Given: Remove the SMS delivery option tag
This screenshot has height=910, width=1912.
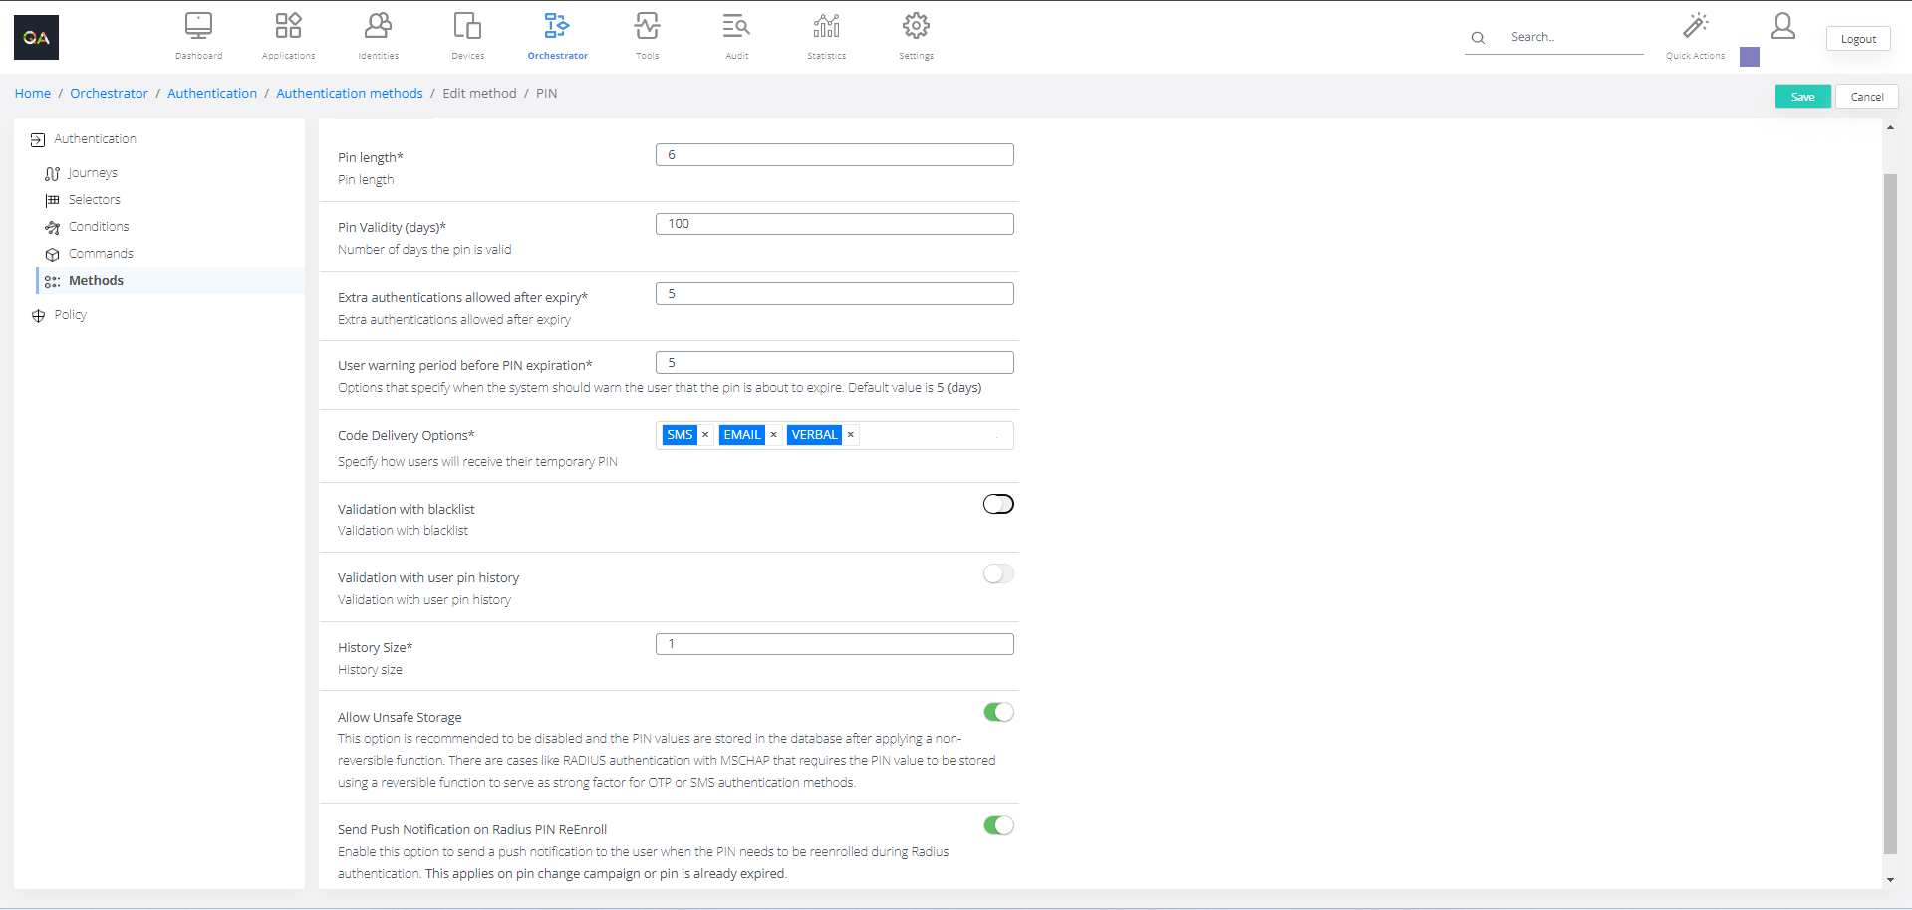Looking at the screenshot, I should click(x=705, y=435).
